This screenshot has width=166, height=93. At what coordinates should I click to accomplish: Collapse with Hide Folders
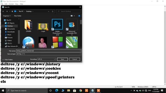coord(8,60)
